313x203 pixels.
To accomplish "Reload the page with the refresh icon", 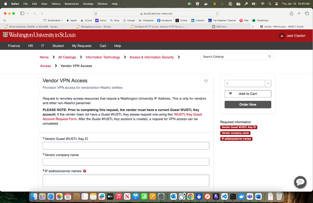I will [217, 14].
